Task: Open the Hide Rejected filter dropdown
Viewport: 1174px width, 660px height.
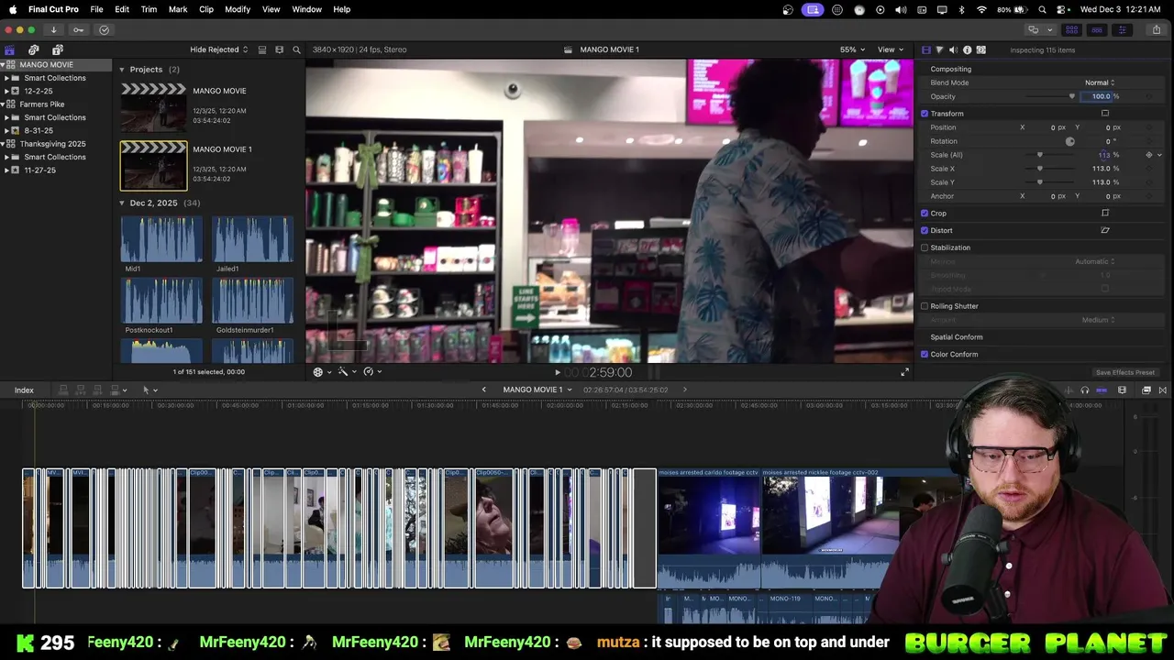Action: click(219, 49)
